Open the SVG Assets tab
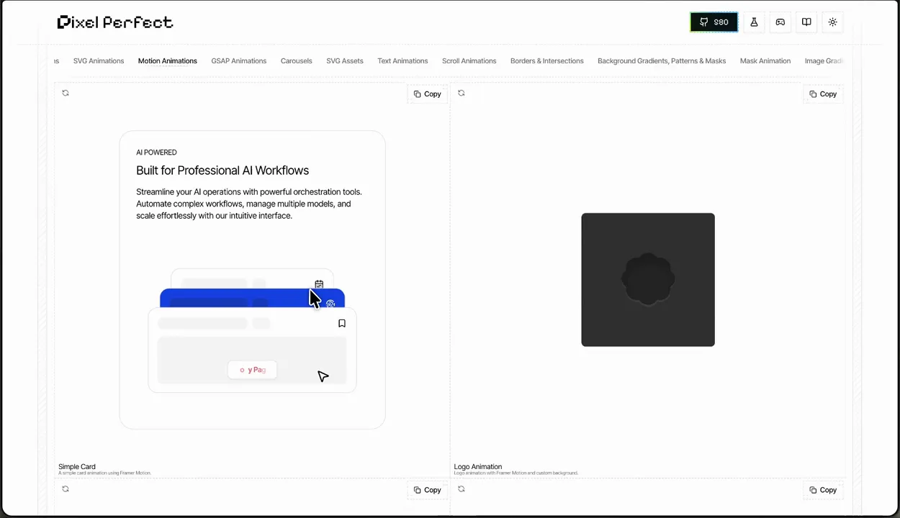 344,61
